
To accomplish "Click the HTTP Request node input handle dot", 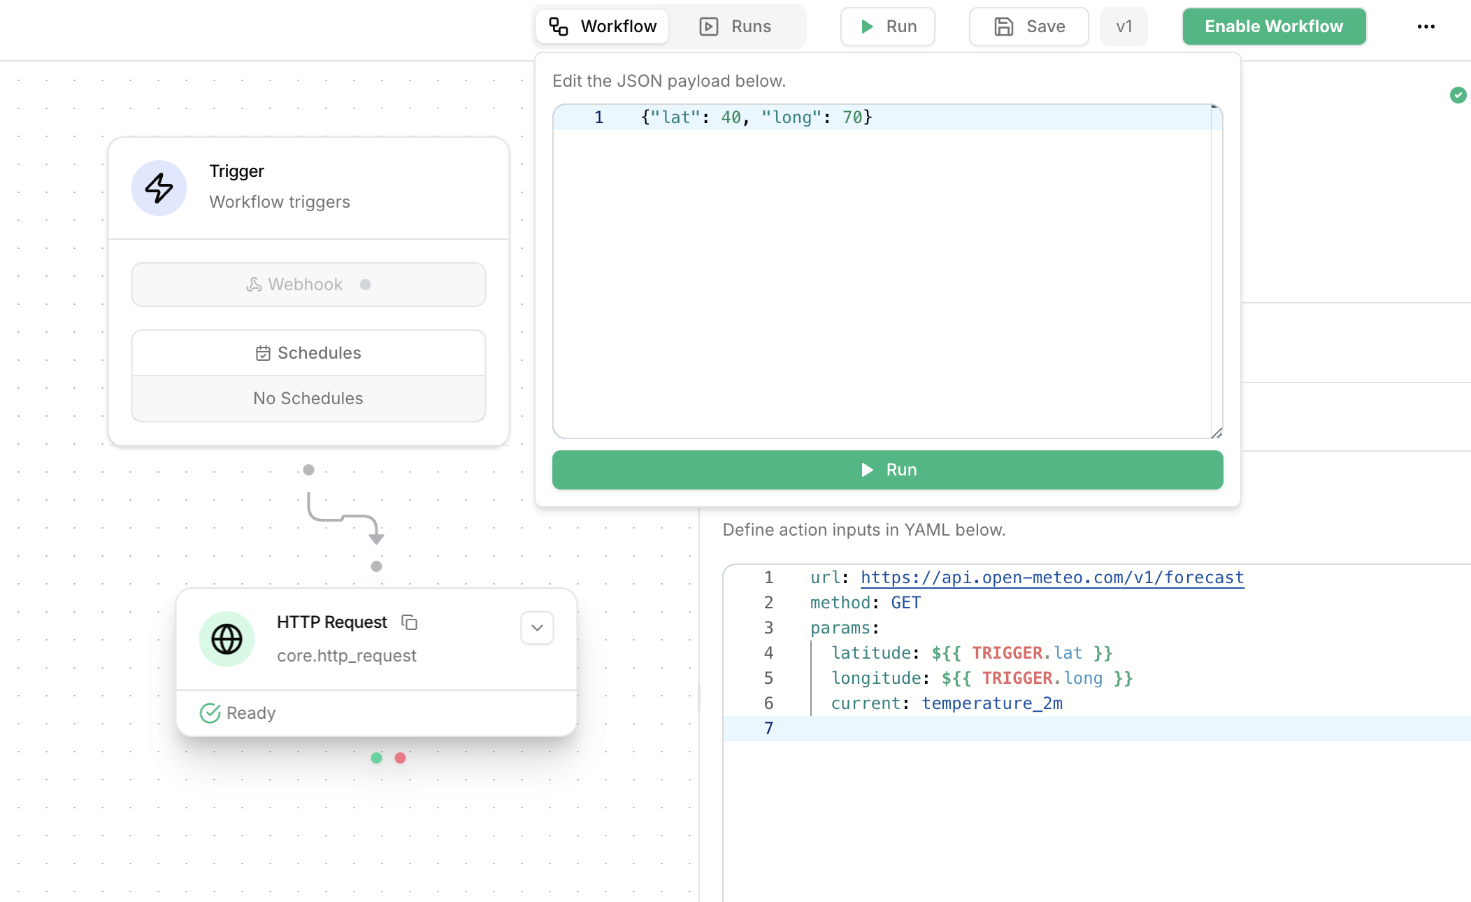I will pos(376,566).
